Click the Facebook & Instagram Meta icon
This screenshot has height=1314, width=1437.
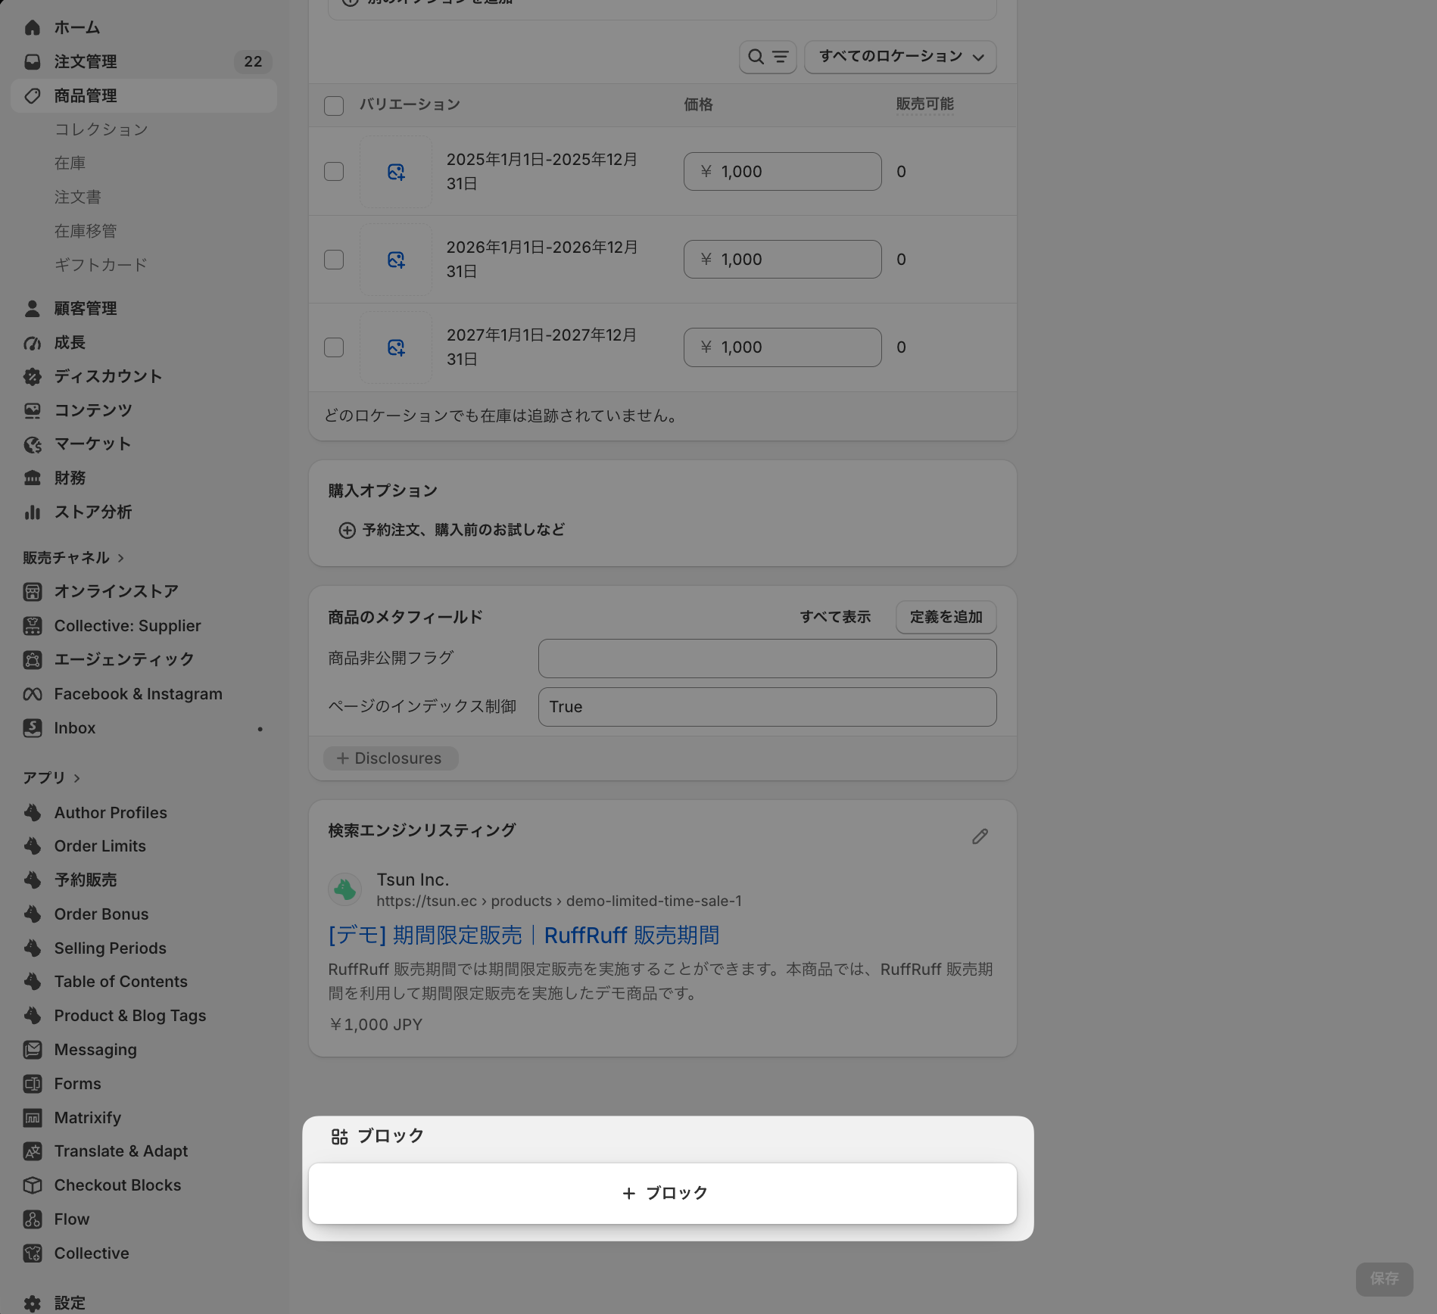(x=32, y=694)
